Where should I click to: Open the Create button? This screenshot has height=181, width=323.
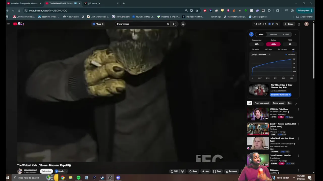click(x=289, y=24)
